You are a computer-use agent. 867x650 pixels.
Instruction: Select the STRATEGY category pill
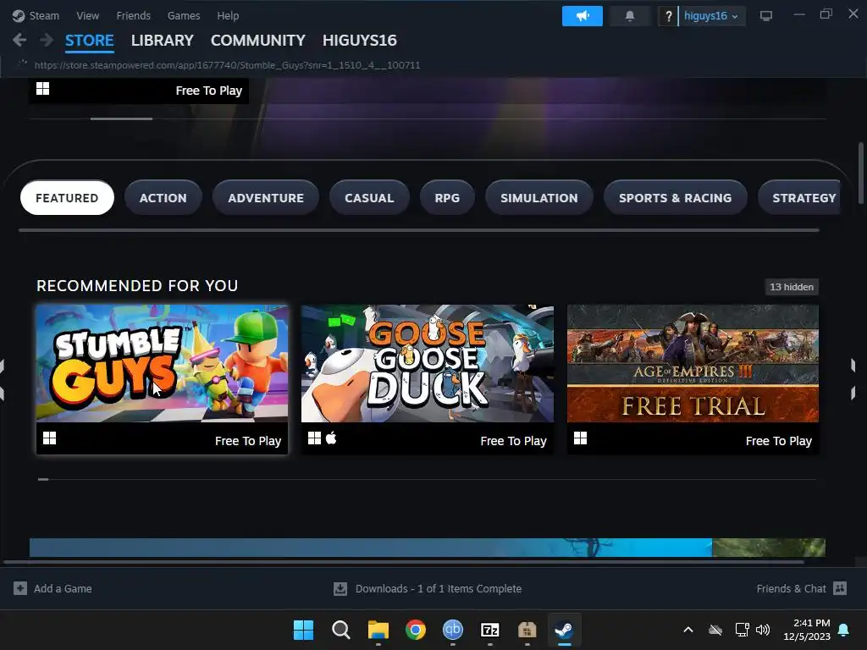[798, 198]
